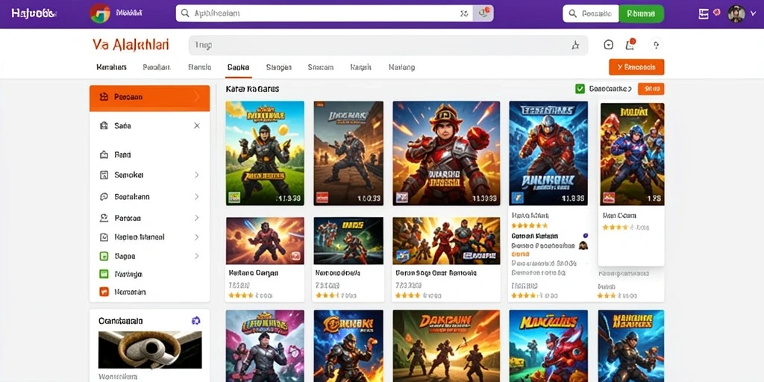
Task: Expand the Semoker row chevron
Action: (x=197, y=175)
